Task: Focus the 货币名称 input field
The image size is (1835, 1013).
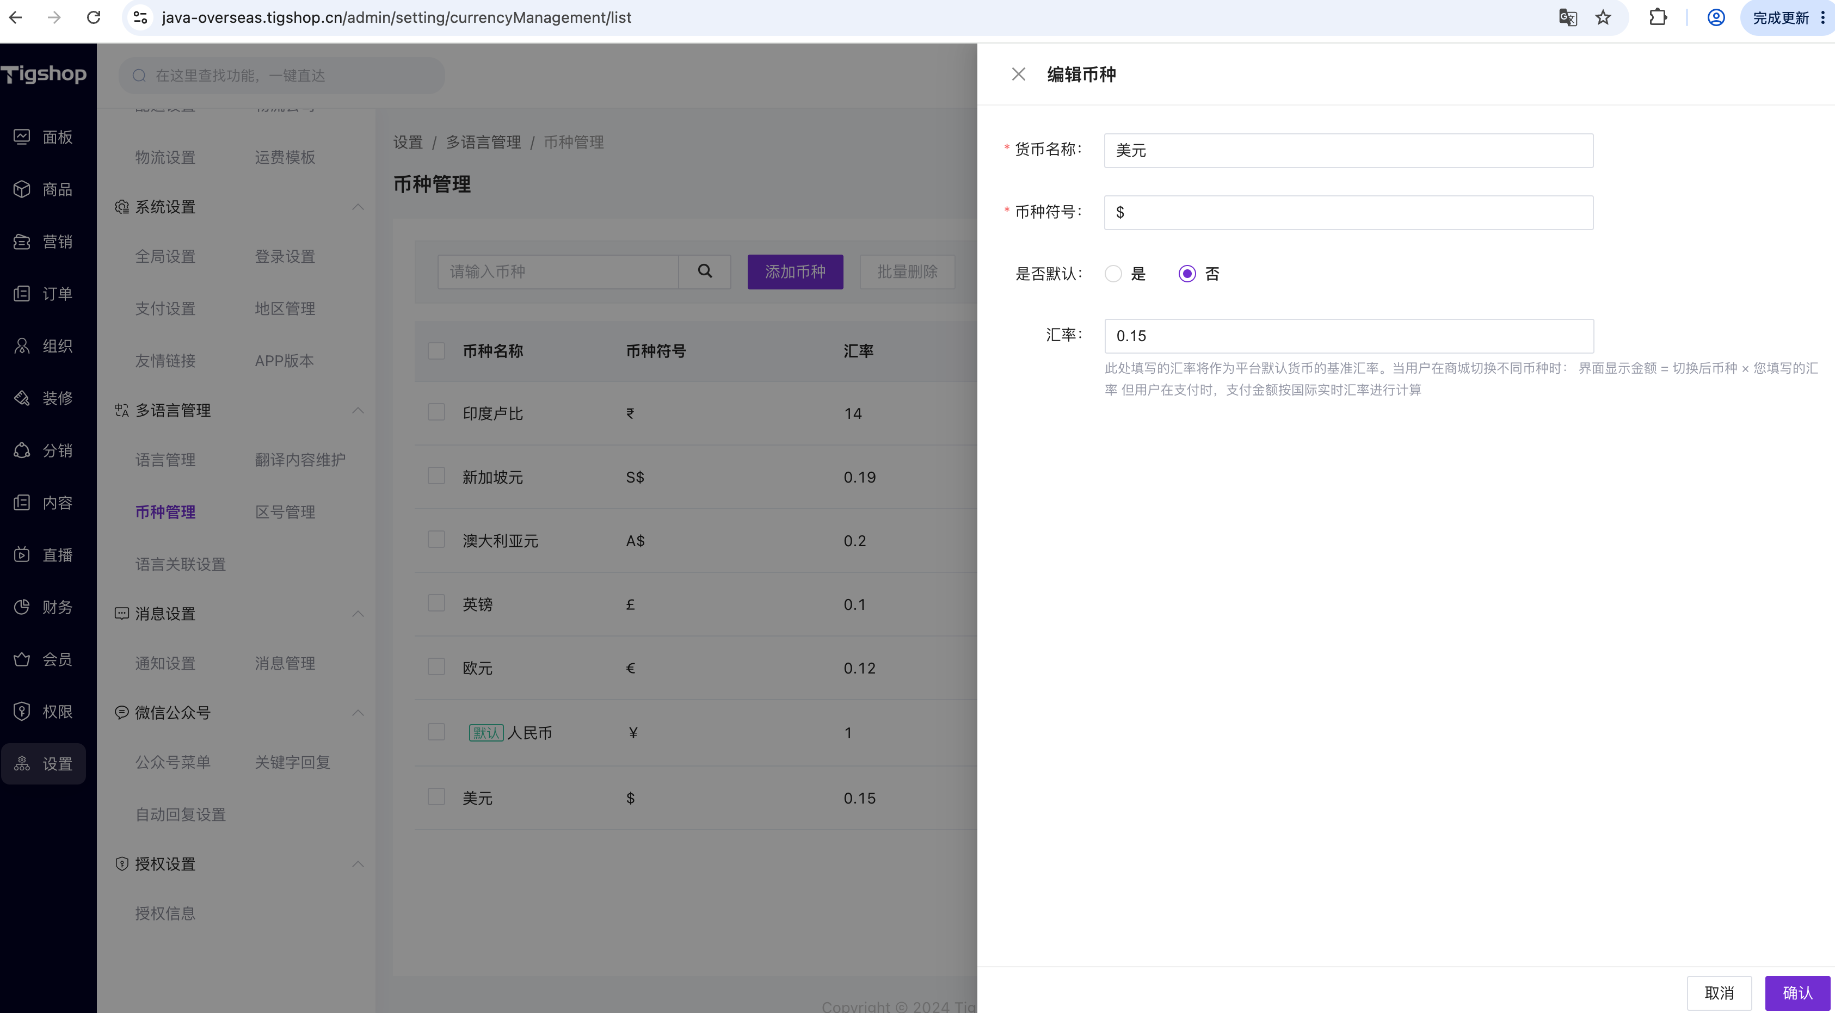Action: [1348, 150]
